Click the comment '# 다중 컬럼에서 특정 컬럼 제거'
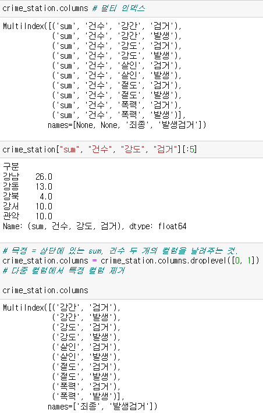Image resolution: width=263 pixels, height=413 pixels. click(x=63, y=270)
